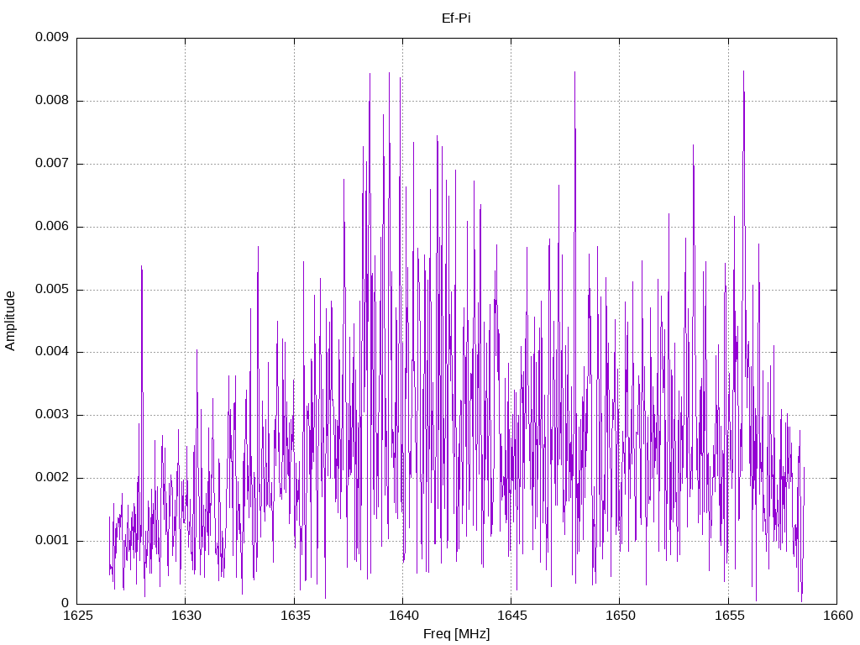Click the x-axis label "Freq [MHz]"

point(456,634)
